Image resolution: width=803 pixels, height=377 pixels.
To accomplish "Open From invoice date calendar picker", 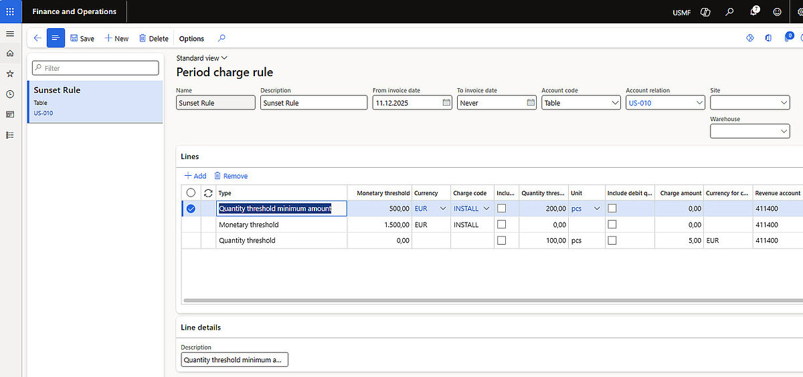I will (x=446, y=103).
